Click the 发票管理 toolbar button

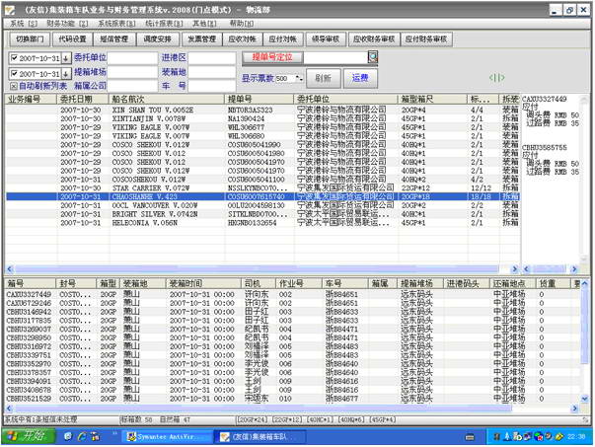click(202, 39)
